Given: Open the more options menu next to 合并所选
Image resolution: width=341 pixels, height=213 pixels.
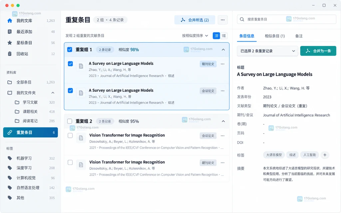Looking at the screenshot, I should point(222,20).
